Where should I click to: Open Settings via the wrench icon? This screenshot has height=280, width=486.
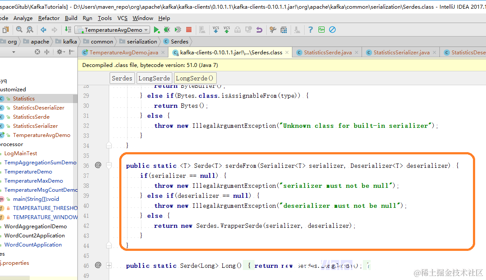coord(273,30)
